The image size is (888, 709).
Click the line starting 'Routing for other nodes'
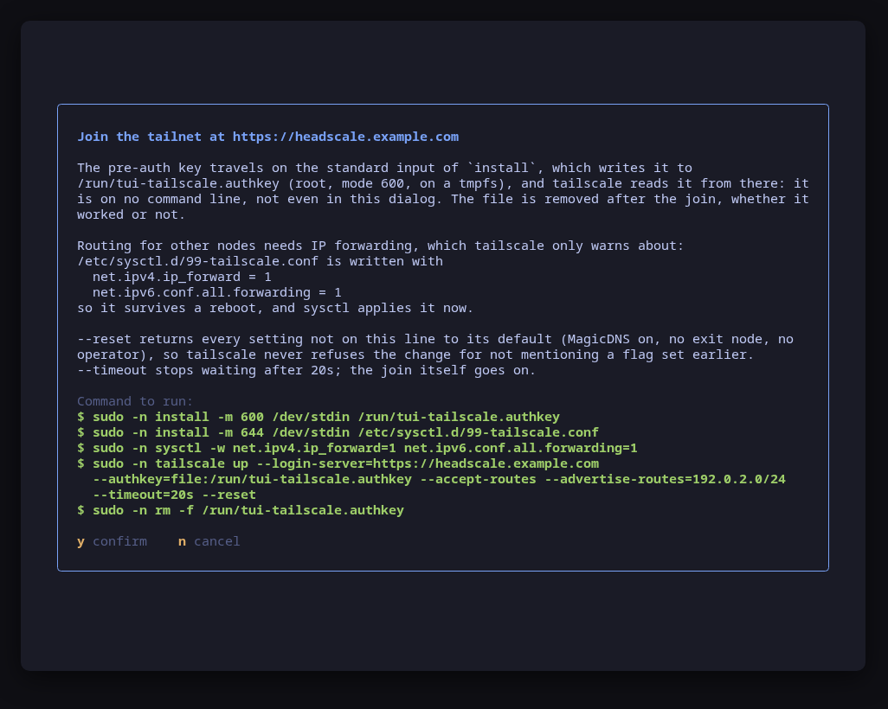tap(381, 246)
